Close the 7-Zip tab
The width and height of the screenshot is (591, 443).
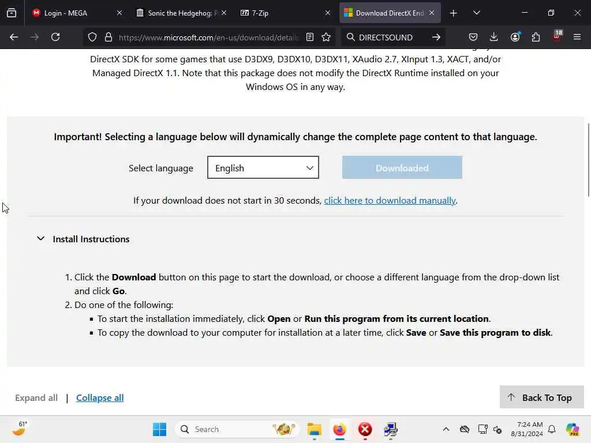coord(328,13)
